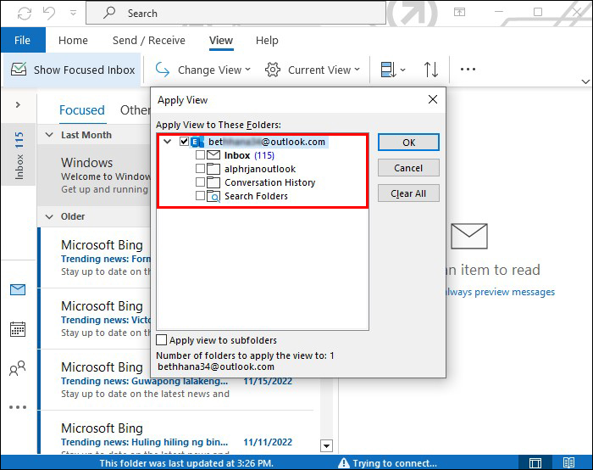Open the Help ribbon tab

267,40
